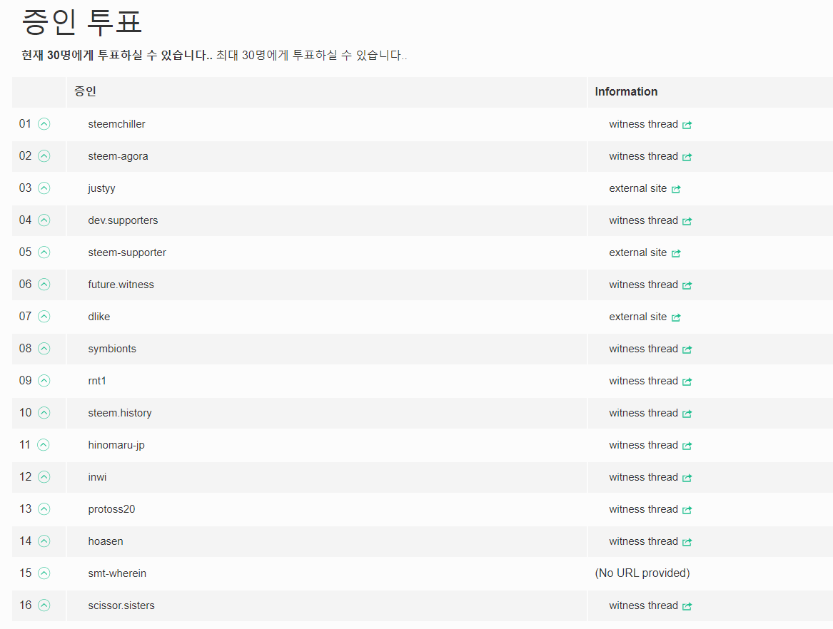Upvote witness protoss20

click(44, 509)
